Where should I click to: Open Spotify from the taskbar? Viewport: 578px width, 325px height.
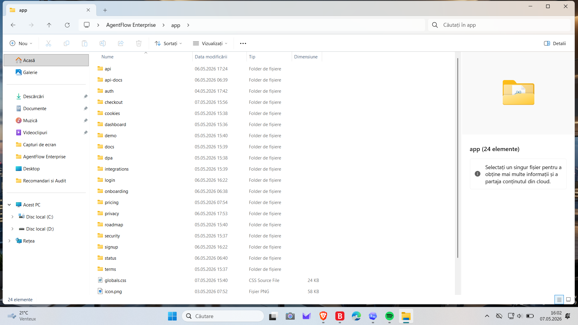[389, 316]
